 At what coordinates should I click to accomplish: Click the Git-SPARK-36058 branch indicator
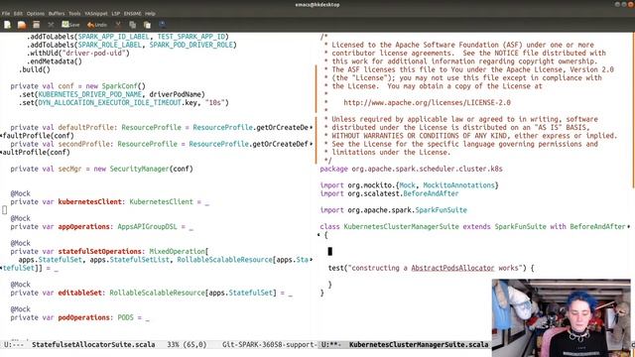269,344
